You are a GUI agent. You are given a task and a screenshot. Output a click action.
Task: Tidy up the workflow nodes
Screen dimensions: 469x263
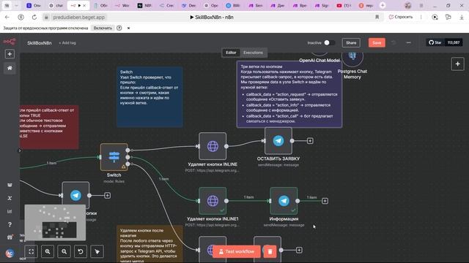(97, 251)
